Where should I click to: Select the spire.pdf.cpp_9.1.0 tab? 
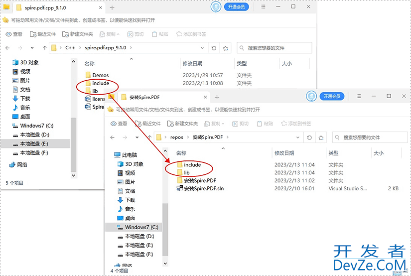58,8
